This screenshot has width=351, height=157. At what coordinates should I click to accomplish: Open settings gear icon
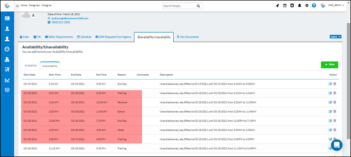pyautogui.click(x=307, y=6)
